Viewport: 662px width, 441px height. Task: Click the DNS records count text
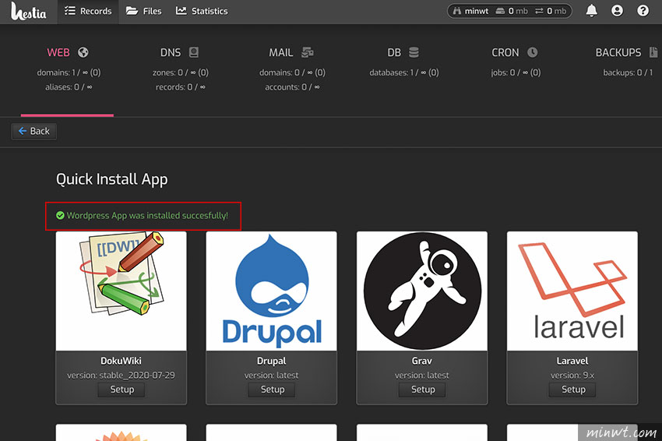point(181,87)
